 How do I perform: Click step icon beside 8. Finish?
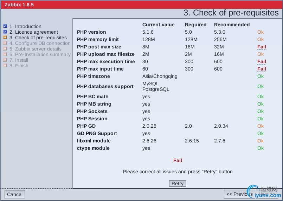pyautogui.click(x=5, y=65)
